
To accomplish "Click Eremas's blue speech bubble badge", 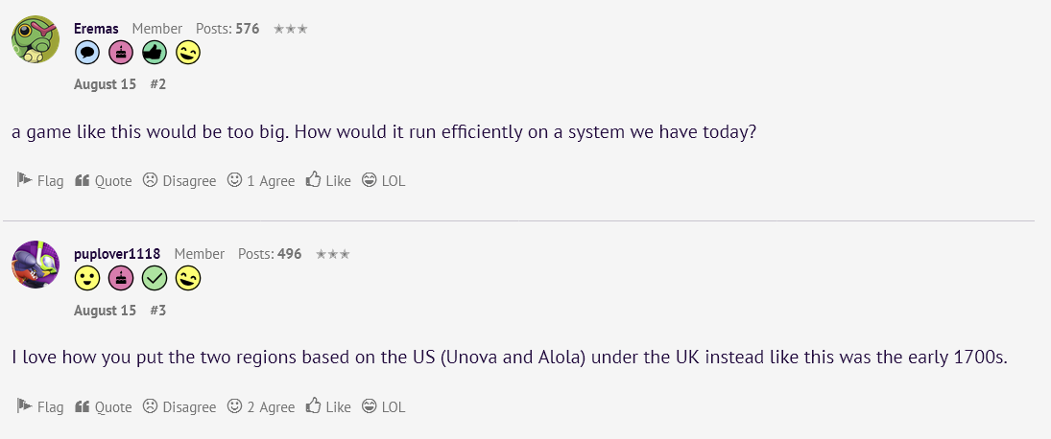I will pyautogui.click(x=87, y=53).
